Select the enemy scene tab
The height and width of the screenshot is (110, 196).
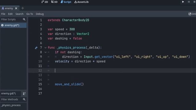(x=9, y=8)
